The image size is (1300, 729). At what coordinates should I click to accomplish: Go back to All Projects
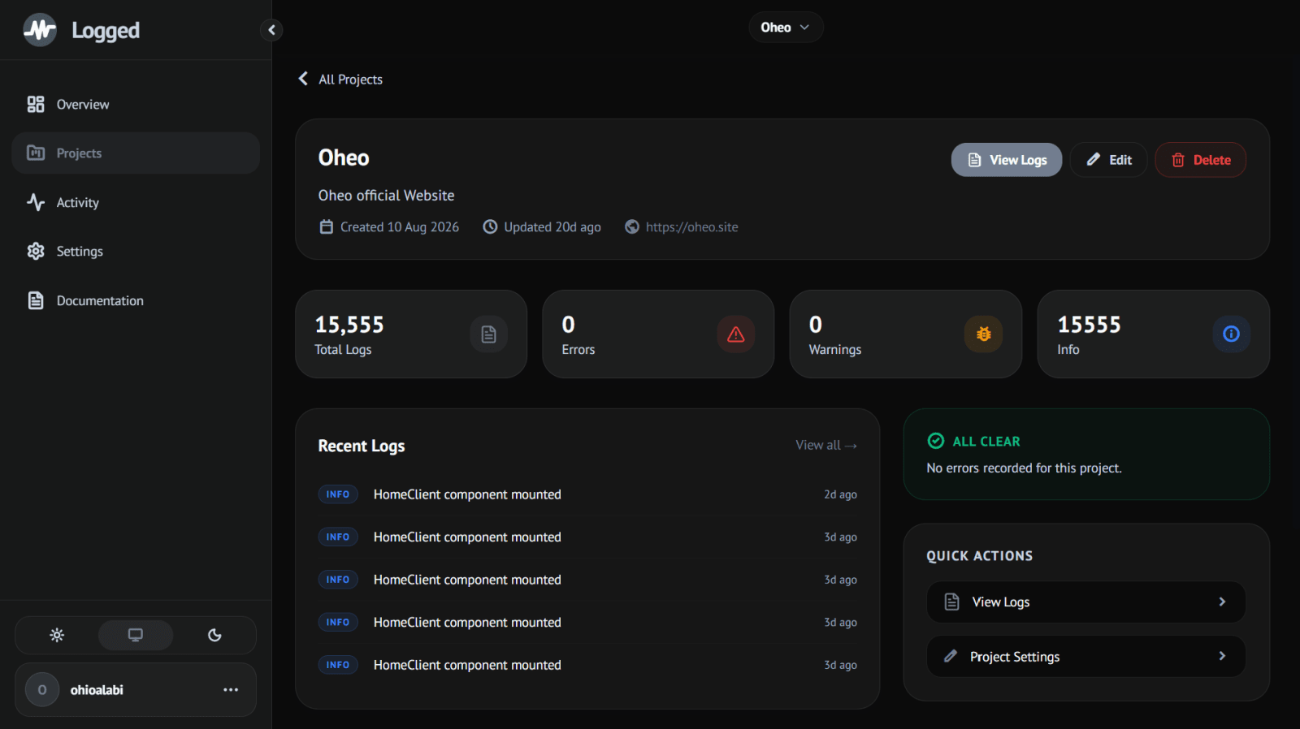(x=340, y=79)
